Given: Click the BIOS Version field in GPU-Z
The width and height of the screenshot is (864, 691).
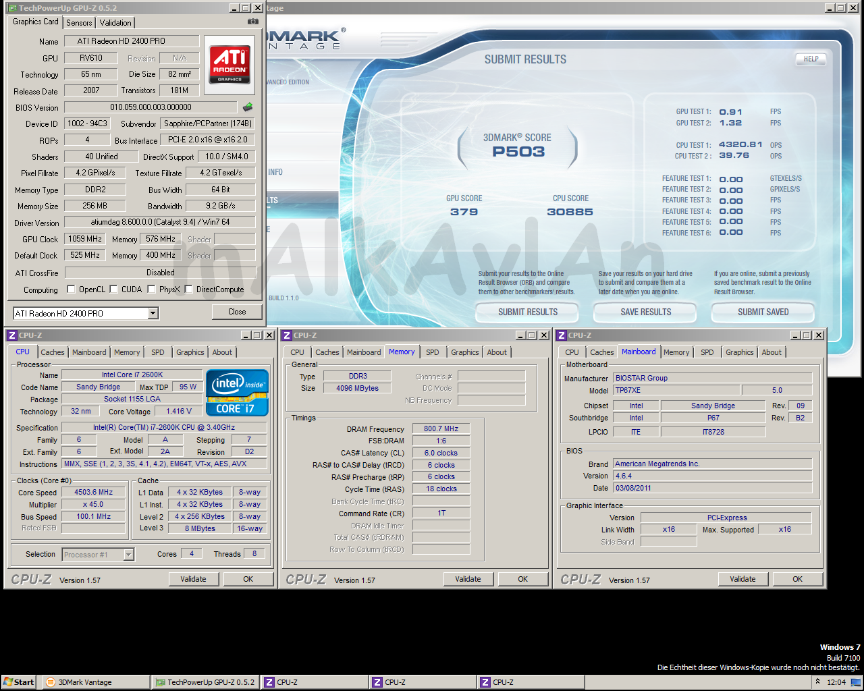Looking at the screenshot, I should coord(151,107).
